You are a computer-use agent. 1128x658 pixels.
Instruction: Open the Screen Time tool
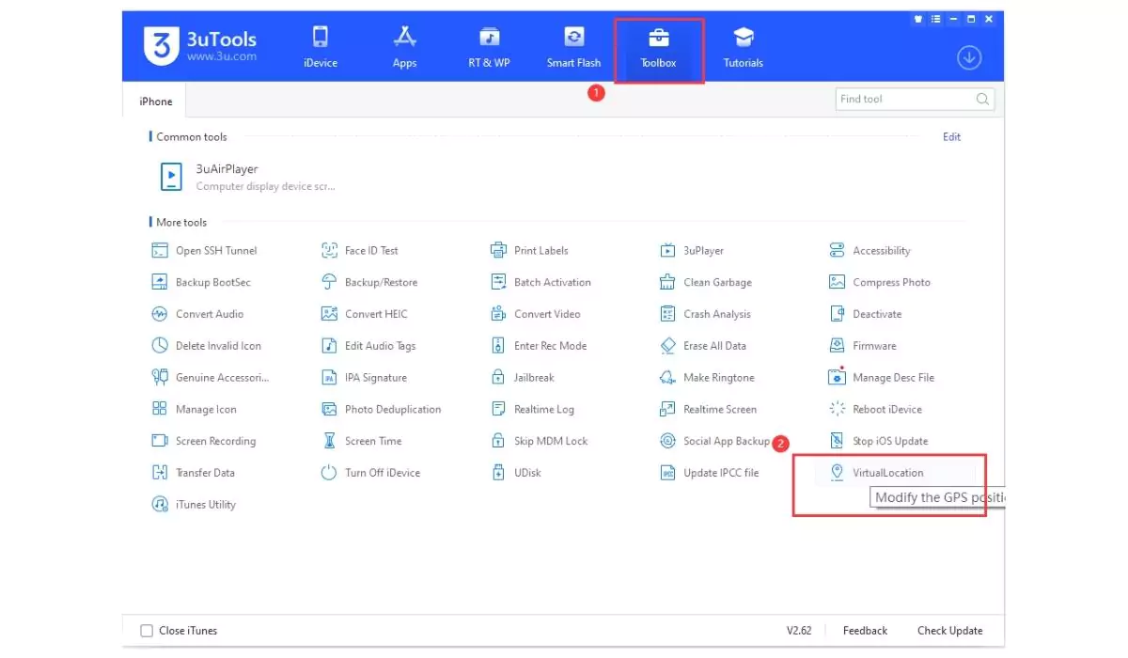coord(361,441)
